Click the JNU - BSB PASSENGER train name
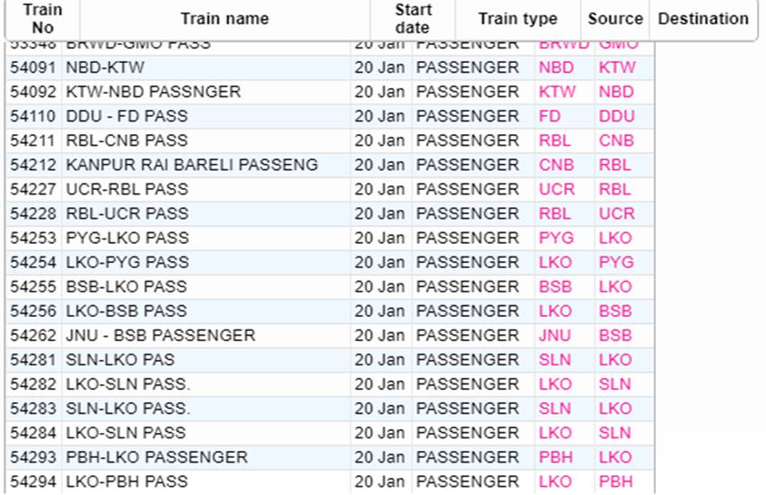 click(160, 336)
